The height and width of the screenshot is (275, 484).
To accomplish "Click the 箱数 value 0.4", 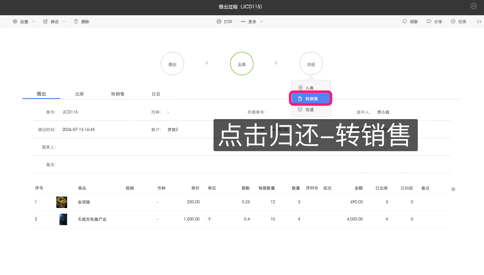I will pyautogui.click(x=247, y=219).
